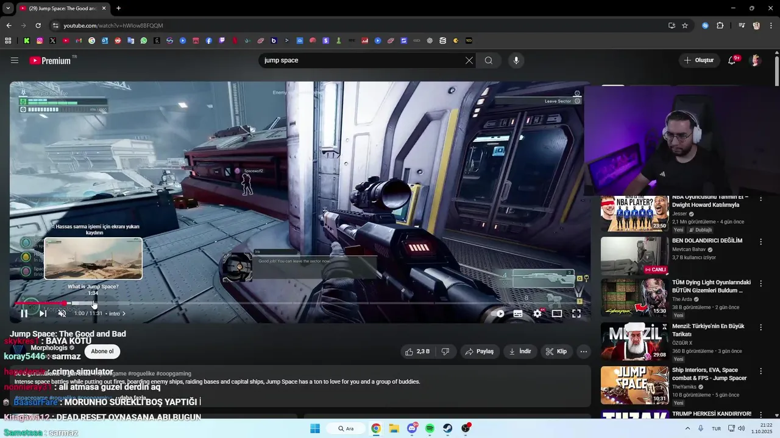This screenshot has width=780, height=438.
Task: Open 'TÜM Dying Light Oyunlarındaki' video title
Action: 711,287
